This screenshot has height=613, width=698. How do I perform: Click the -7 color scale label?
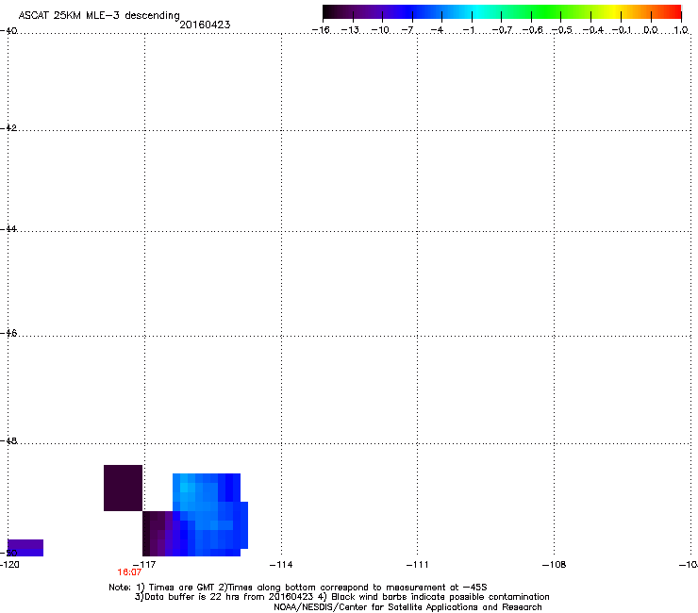(407, 30)
